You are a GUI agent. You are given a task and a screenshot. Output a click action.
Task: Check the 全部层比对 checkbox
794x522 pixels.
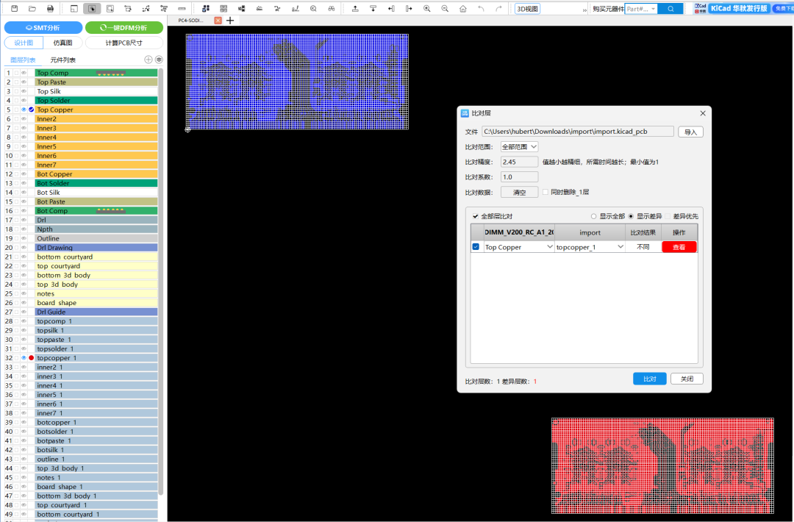click(x=476, y=216)
